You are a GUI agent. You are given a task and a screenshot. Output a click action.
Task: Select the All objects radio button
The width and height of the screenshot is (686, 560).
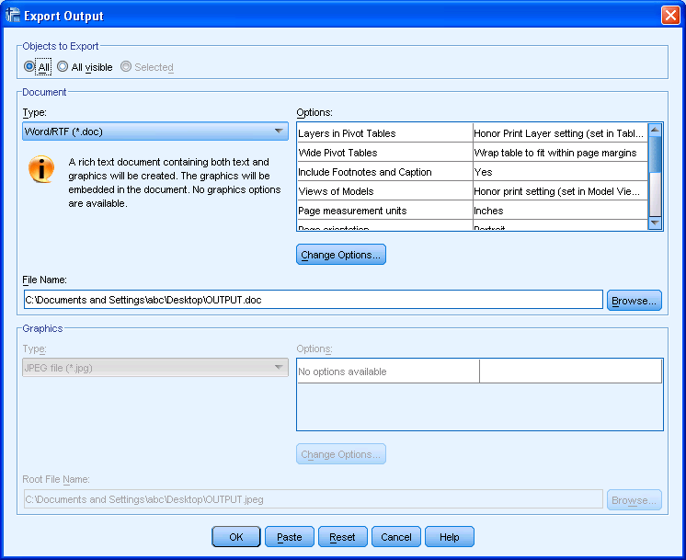(29, 67)
